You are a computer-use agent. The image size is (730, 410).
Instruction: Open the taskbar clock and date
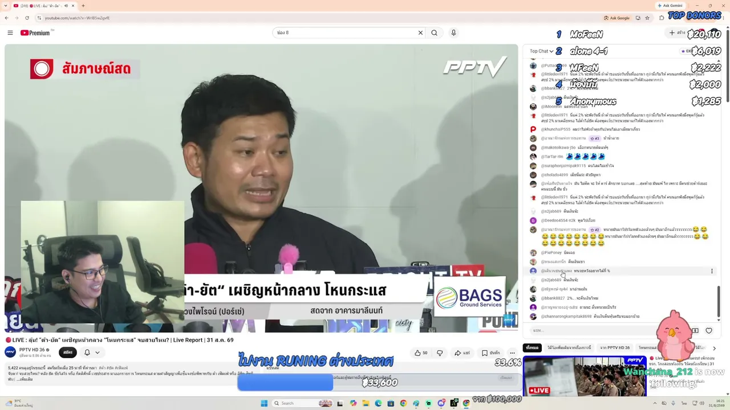point(716,403)
